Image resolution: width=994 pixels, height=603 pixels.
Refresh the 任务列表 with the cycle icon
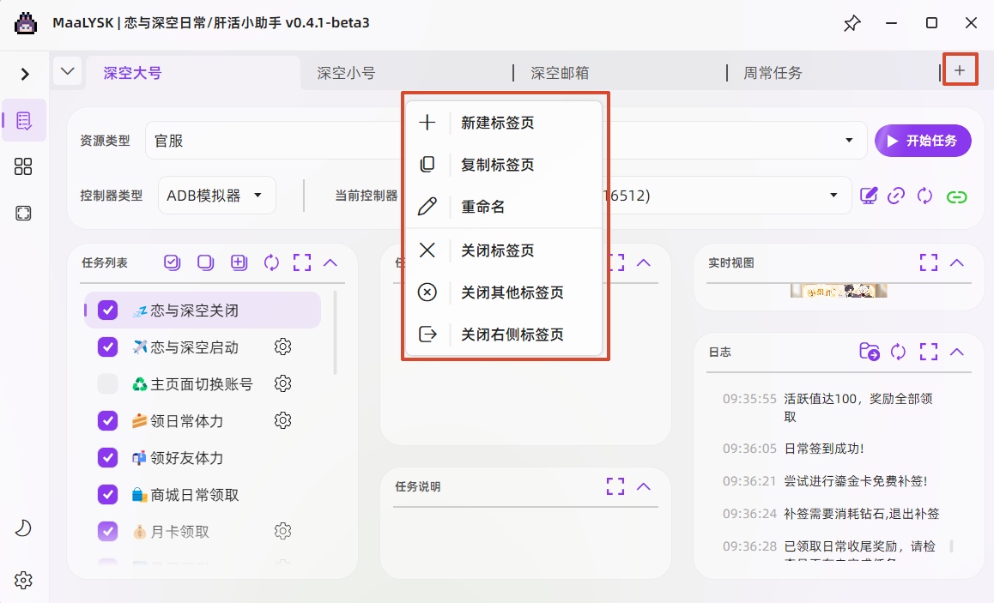271,262
